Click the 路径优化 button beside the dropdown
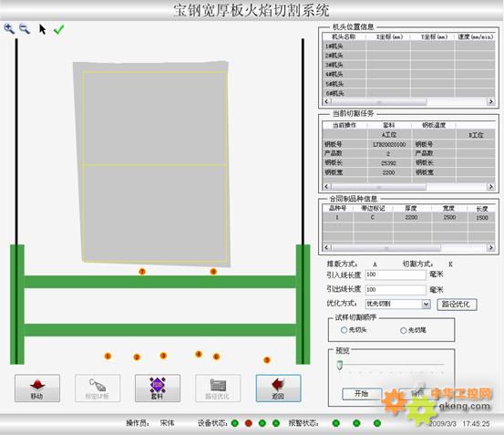This screenshot has width=504, height=435. point(457,305)
